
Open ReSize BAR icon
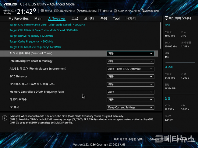coord(144,11)
